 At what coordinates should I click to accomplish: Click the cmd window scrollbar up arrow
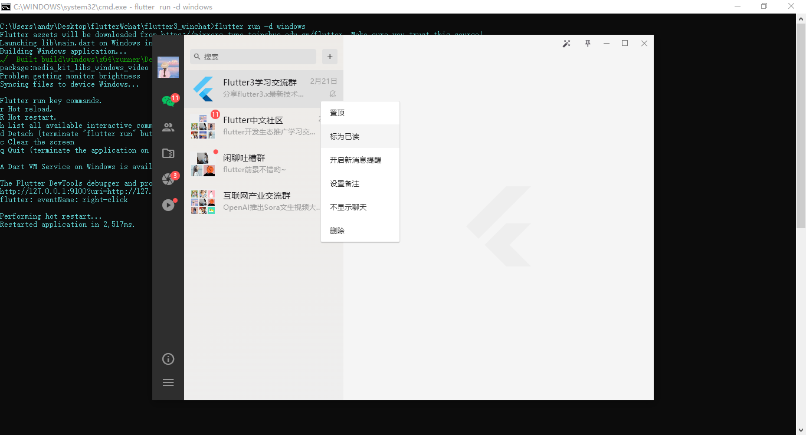(801, 19)
